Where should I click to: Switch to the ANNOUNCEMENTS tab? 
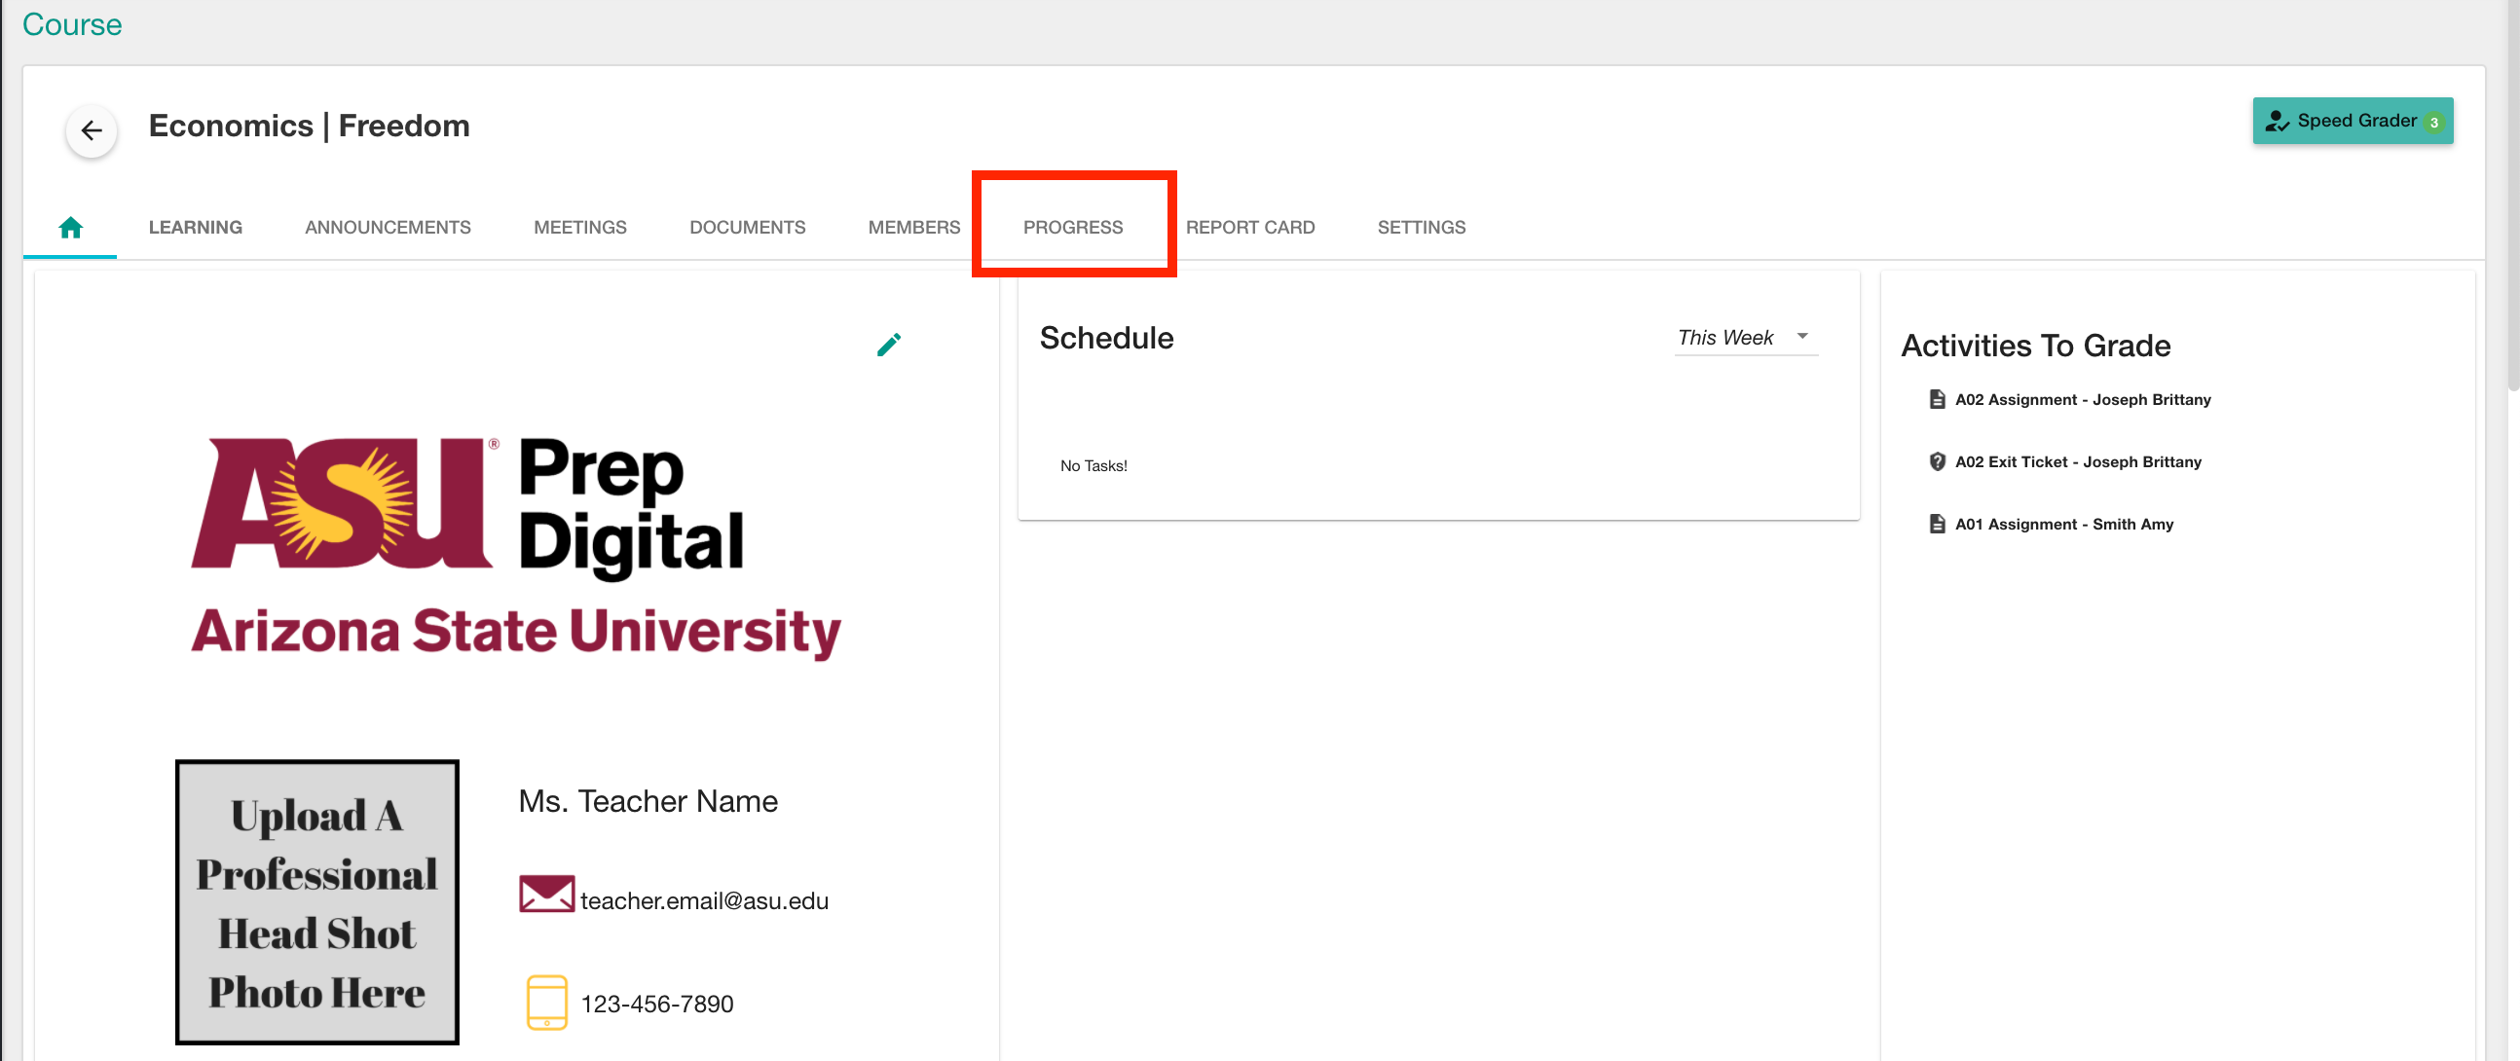[x=388, y=227]
